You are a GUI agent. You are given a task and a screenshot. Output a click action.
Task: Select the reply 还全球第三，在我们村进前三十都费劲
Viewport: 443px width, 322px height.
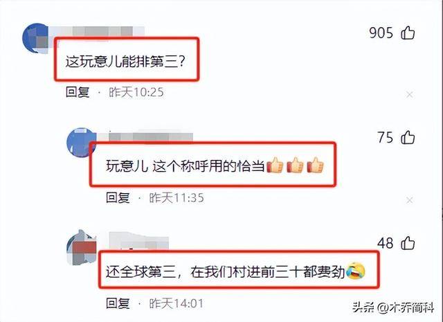click(x=226, y=272)
